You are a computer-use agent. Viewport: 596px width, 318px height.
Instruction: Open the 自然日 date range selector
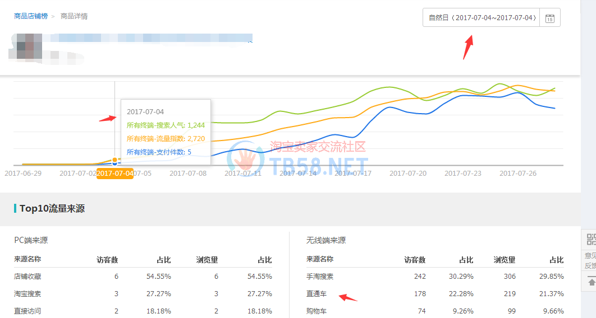coord(482,18)
